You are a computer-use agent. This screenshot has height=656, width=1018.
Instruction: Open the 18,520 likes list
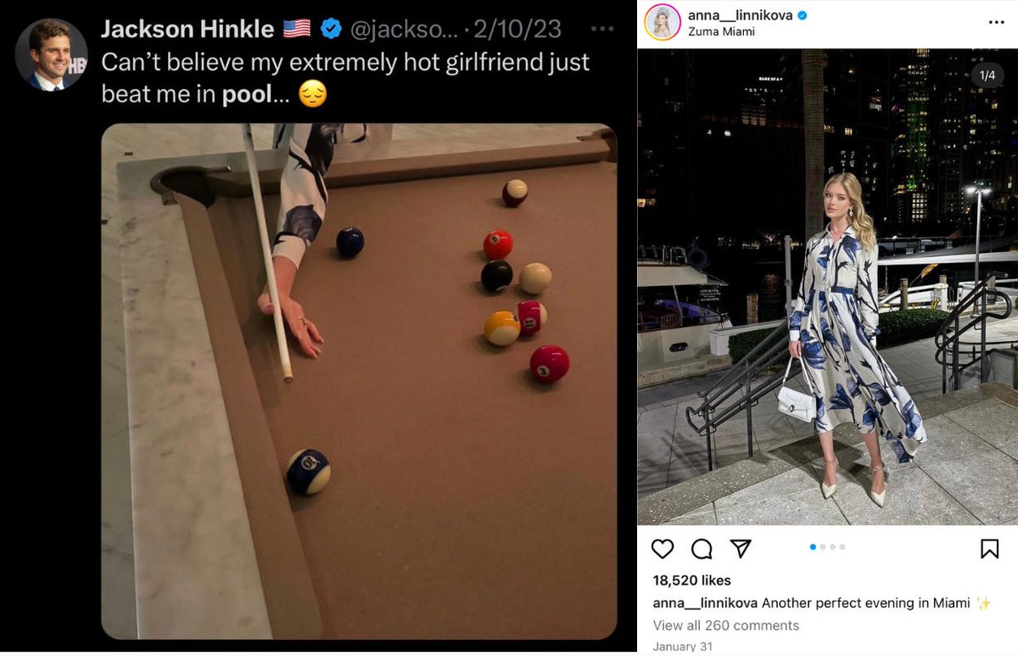click(691, 580)
